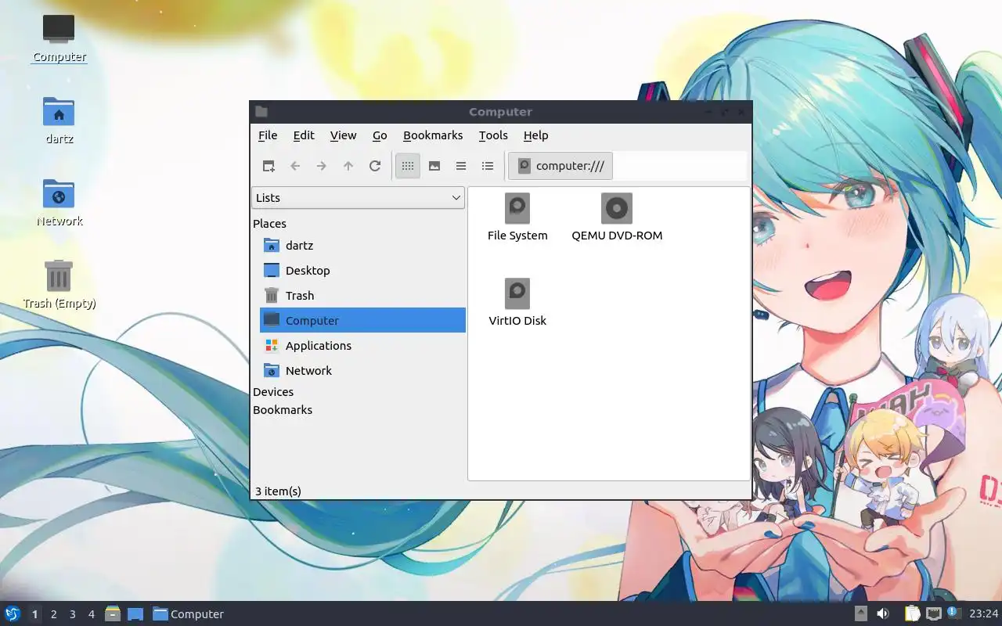
Task: Go up to parent folder arrow
Action: click(x=348, y=166)
